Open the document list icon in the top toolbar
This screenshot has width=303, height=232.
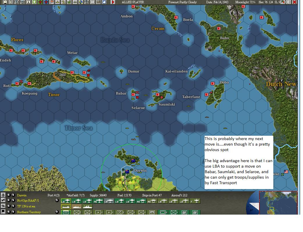pos(11,2)
